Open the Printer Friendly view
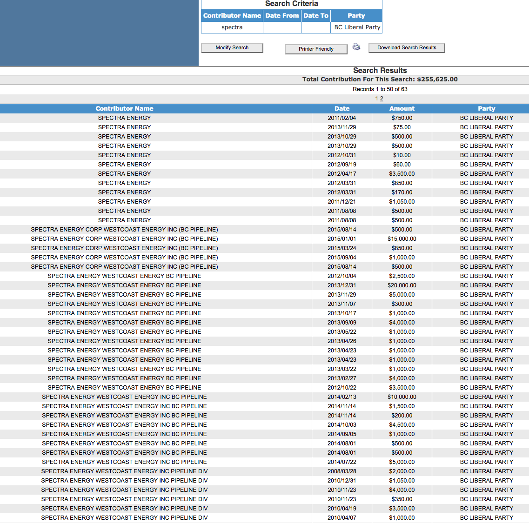Viewport: 529px width, 523px height. pyautogui.click(x=316, y=49)
